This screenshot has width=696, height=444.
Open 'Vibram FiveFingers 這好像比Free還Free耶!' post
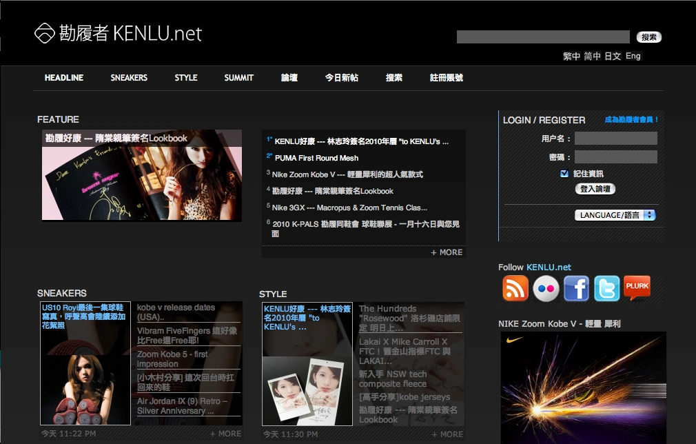click(187, 336)
